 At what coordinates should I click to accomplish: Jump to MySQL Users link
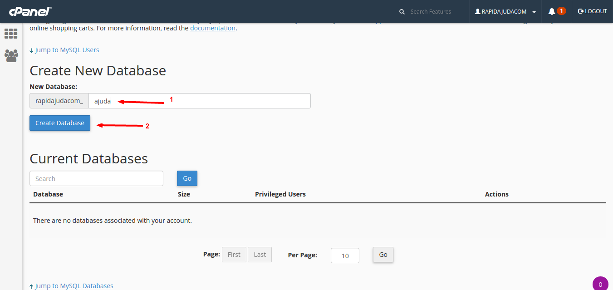(x=67, y=50)
